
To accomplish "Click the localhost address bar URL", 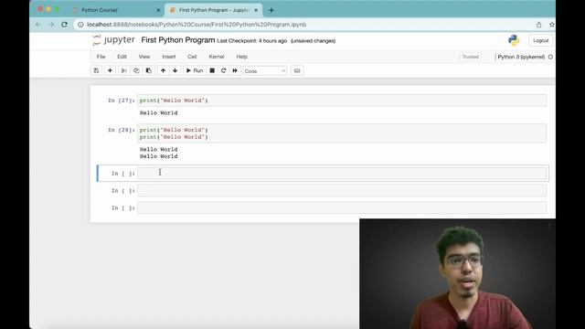I will 197,25.
